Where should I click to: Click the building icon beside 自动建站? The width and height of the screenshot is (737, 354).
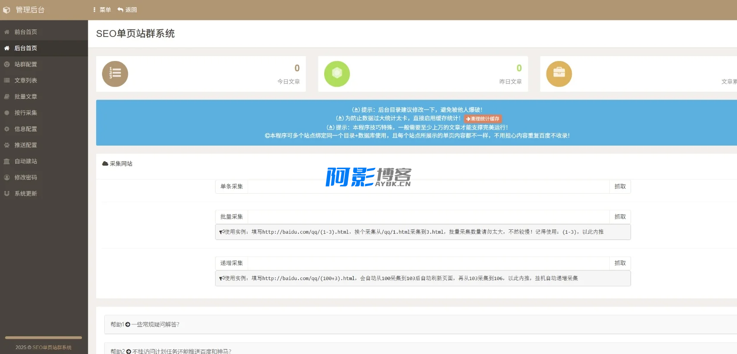point(7,161)
